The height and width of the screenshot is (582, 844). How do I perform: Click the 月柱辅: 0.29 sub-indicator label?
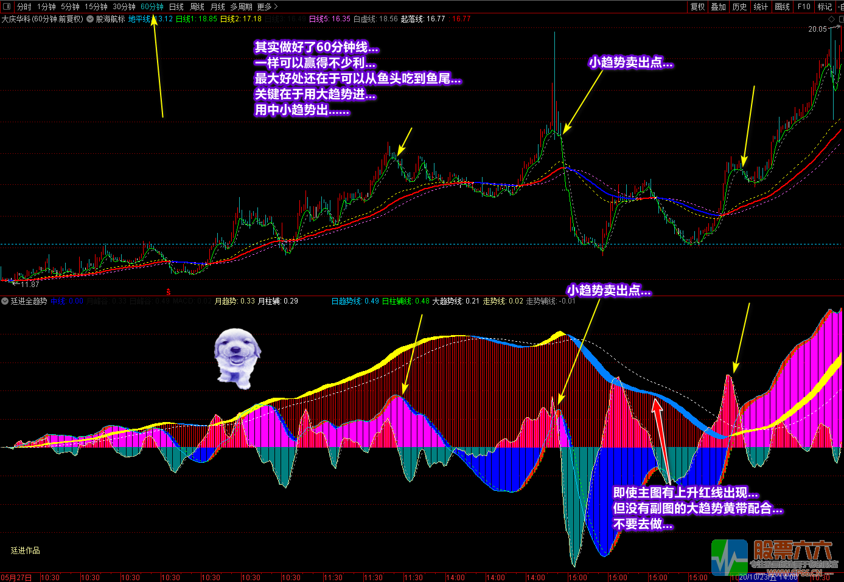tap(278, 301)
